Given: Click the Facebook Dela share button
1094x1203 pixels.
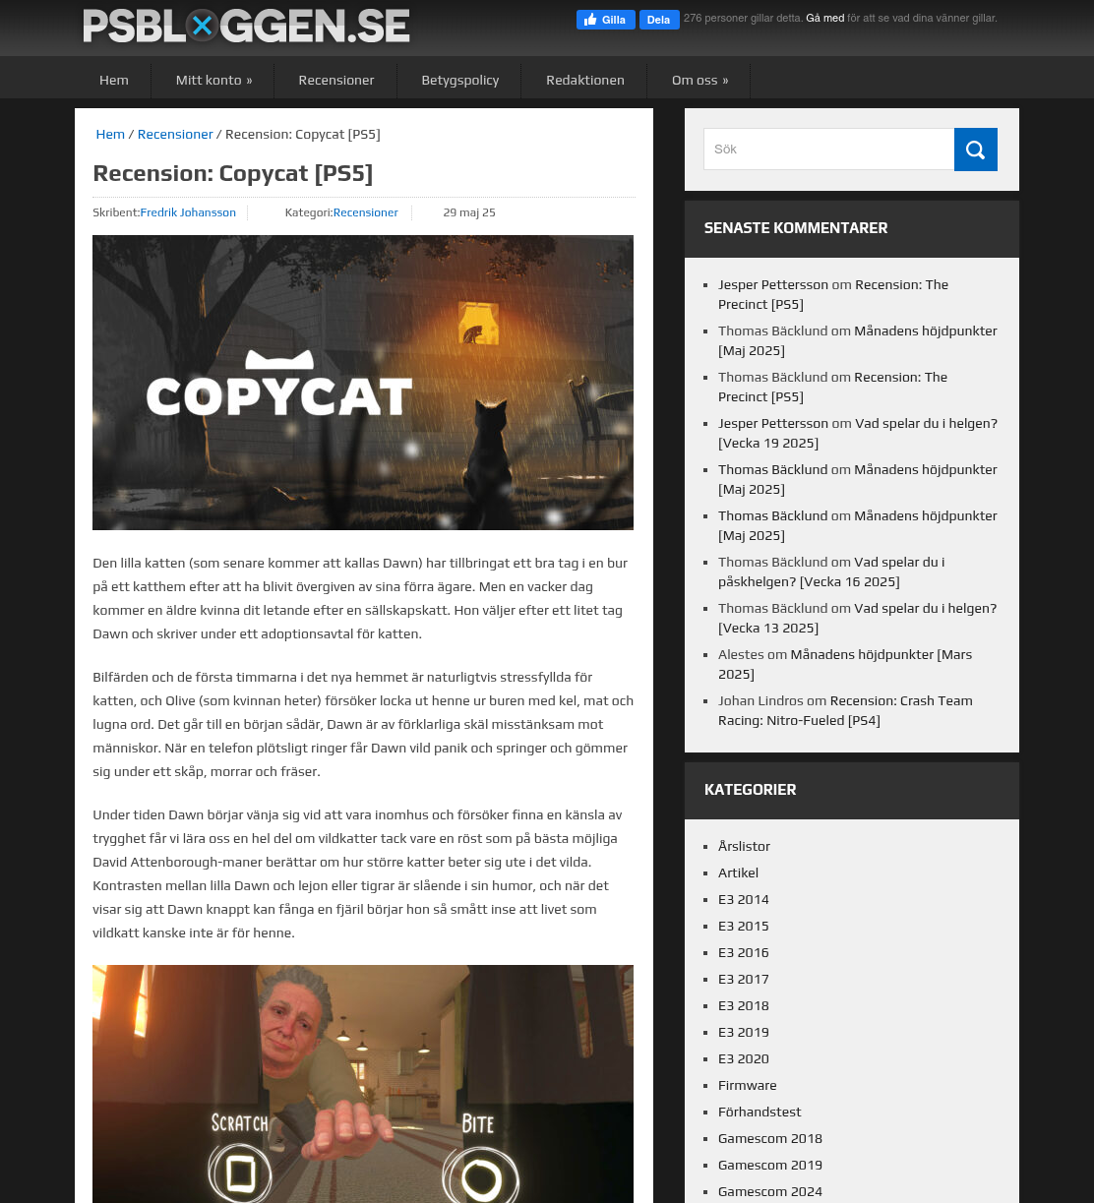Looking at the screenshot, I should pos(659,20).
